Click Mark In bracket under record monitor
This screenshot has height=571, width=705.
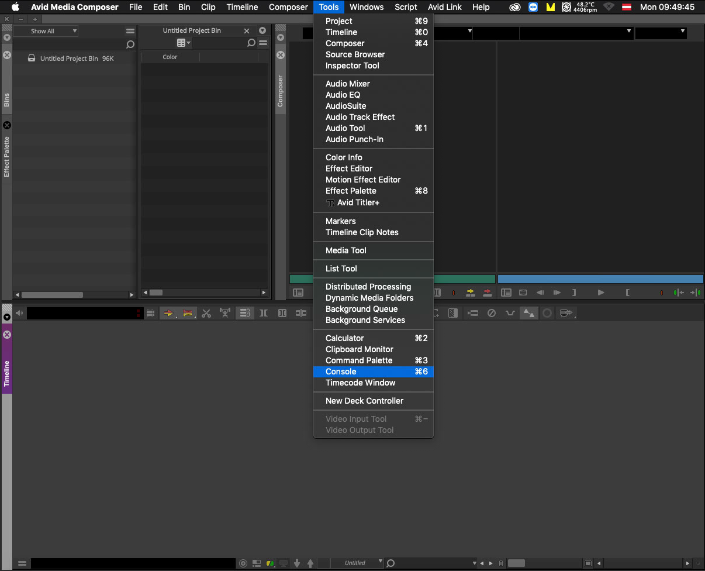(627, 293)
